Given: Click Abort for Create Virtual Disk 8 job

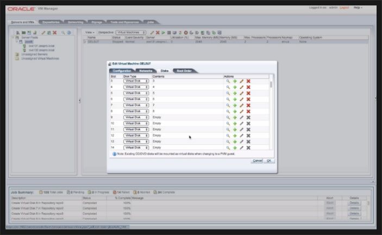Looking at the screenshot, I should (x=330, y=203).
